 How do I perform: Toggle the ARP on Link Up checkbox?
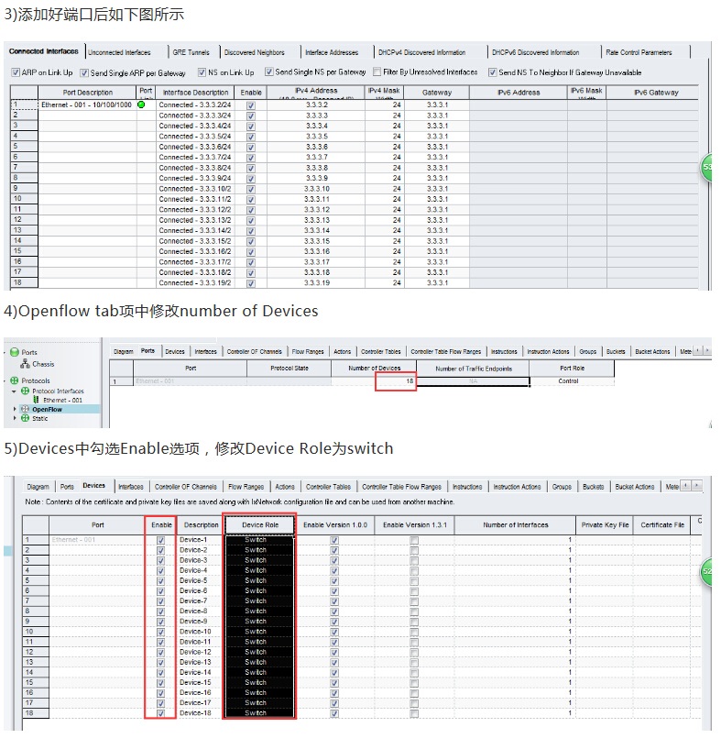pyautogui.click(x=16, y=72)
